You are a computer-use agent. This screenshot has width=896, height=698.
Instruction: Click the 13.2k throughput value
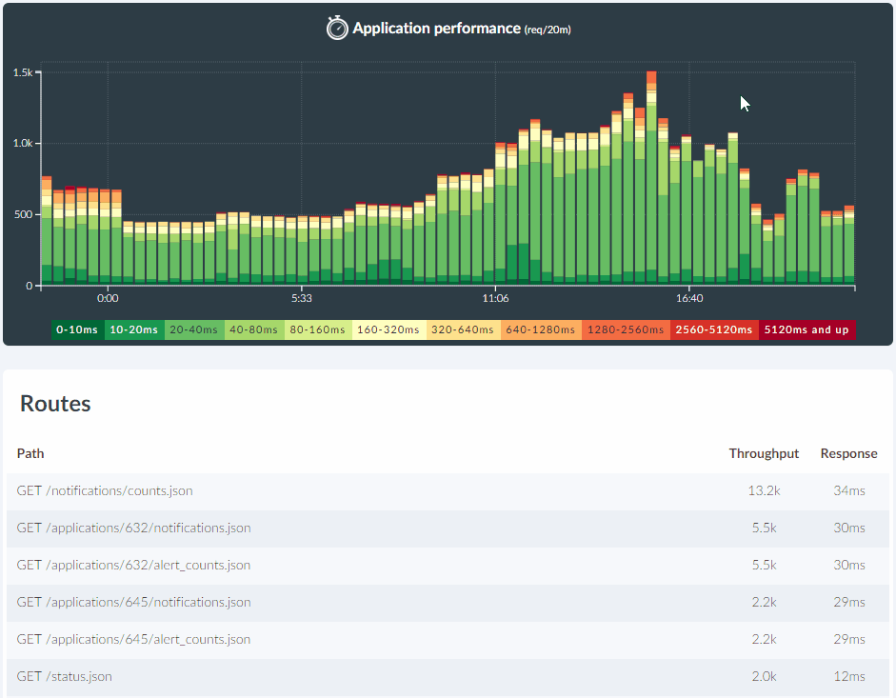[x=764, y=490]
